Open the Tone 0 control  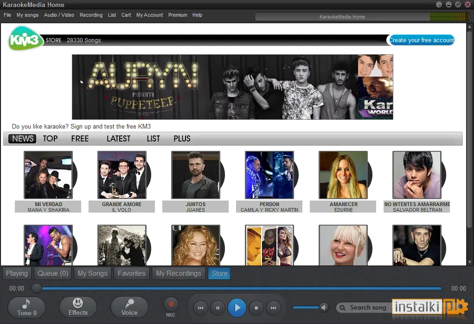point(26,307)
